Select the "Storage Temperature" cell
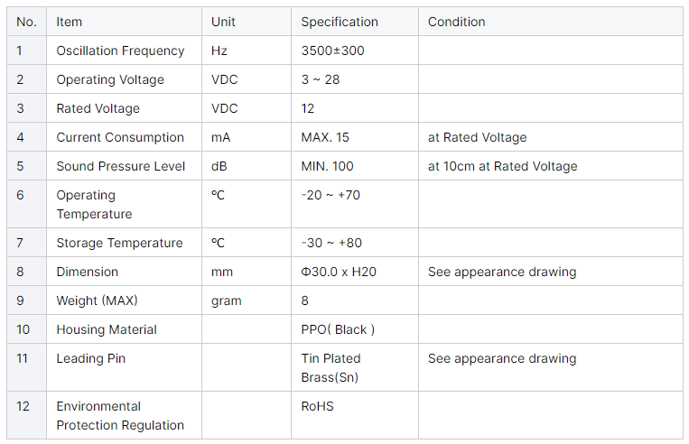Viewport: 689px width, 444px height. pos(119,243)
